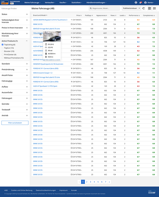Collapse the Active Products filter section

click(27, 41)
